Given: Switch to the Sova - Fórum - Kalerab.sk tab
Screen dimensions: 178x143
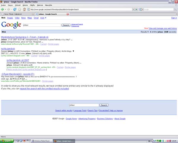Looking at the screenshot, I should click(18, 14).
